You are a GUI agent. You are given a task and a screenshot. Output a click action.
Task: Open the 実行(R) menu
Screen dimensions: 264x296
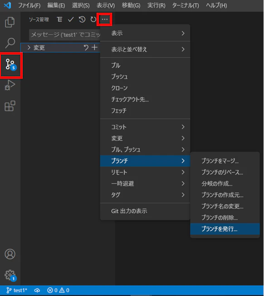coord(156,5)
